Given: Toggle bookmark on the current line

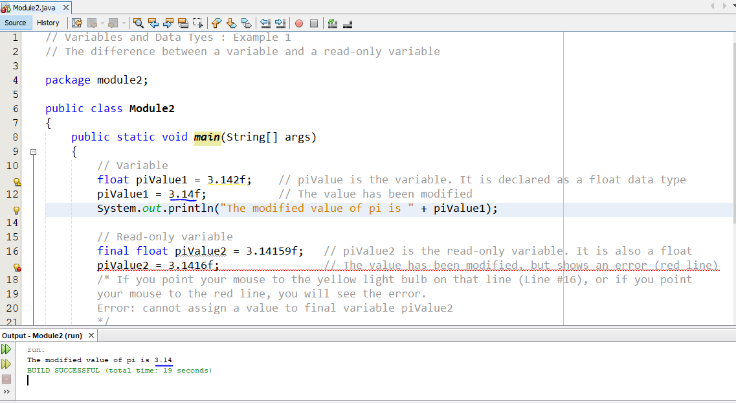Looking at the screenshot, I should [x=246, y=23].
